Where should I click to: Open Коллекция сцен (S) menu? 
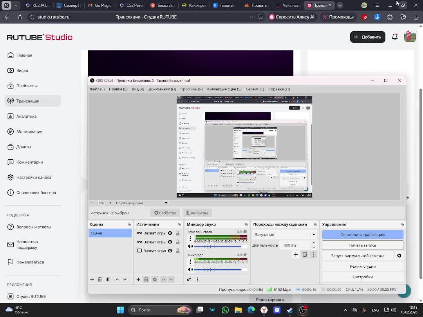pyautogui.click(x=224, y=89)
